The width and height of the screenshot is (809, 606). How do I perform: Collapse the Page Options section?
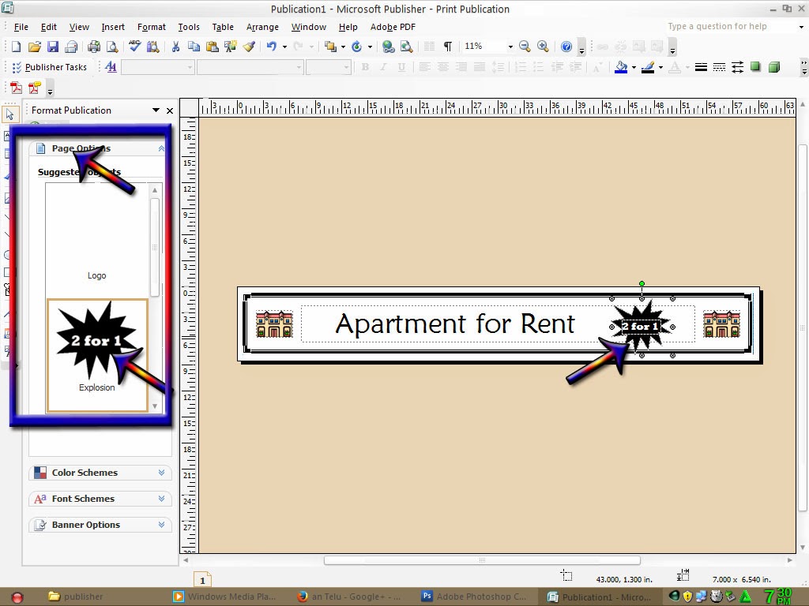point(160,148)
